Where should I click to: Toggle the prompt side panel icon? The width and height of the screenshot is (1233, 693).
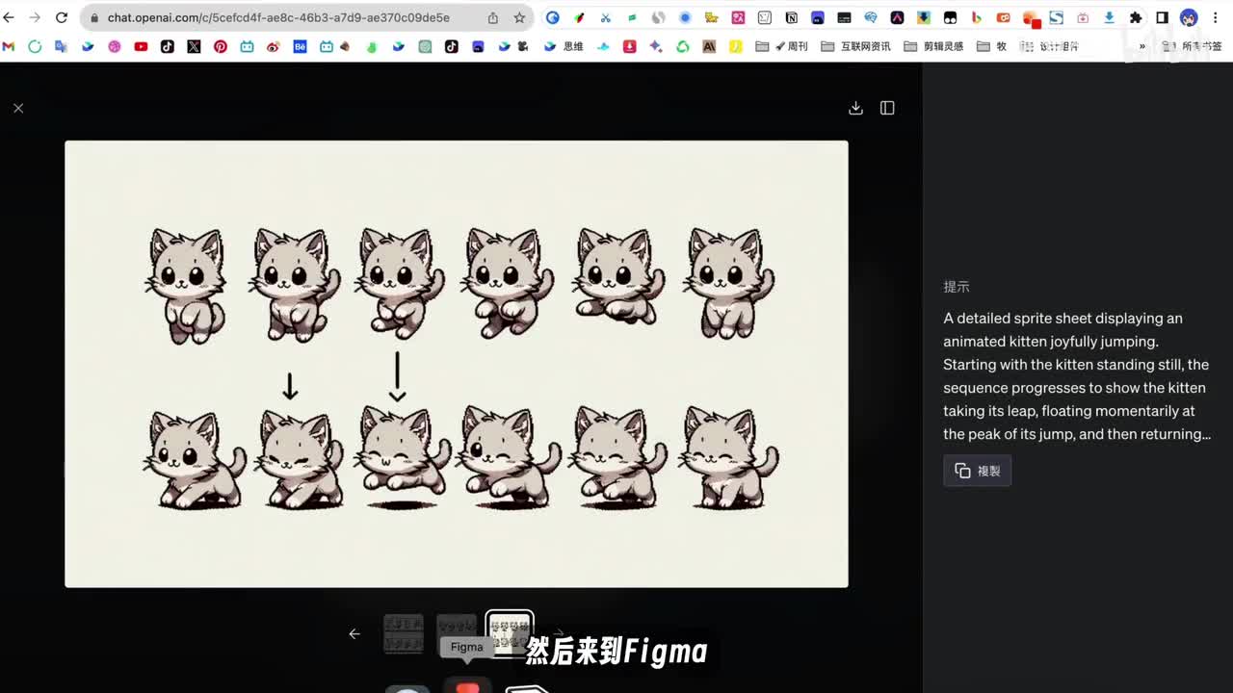pyautogui.click(x=887, y=108)
